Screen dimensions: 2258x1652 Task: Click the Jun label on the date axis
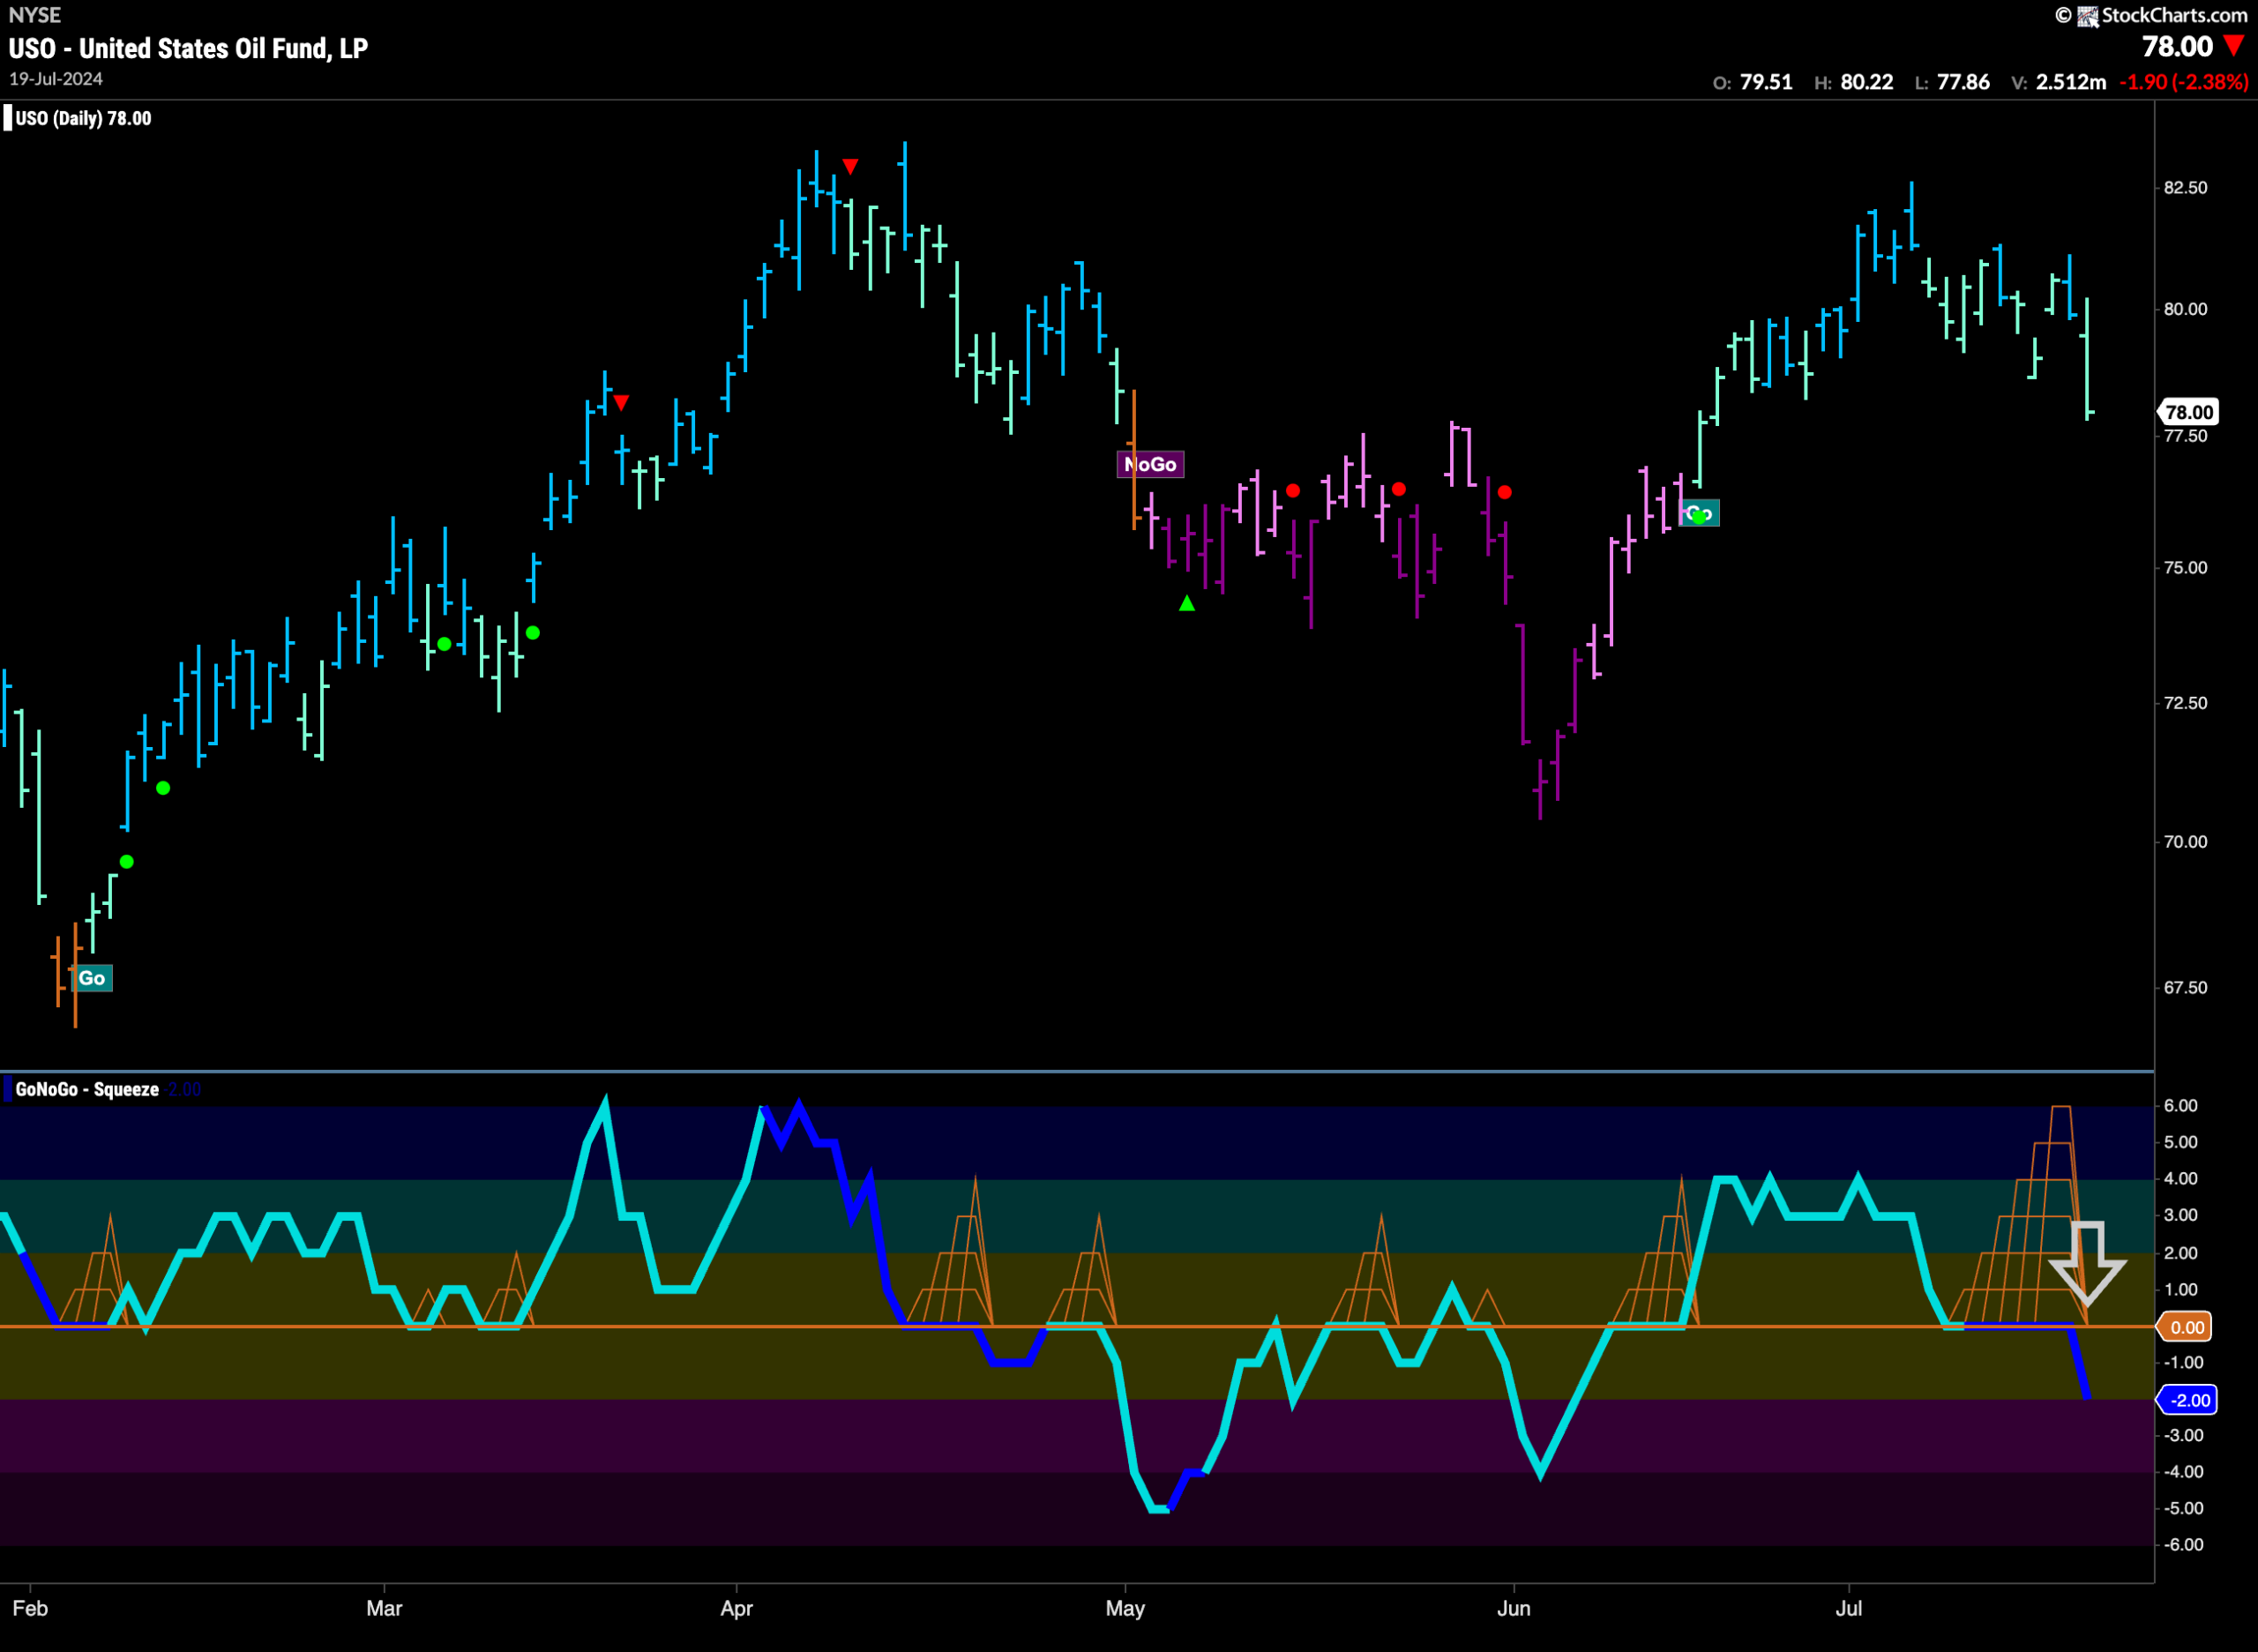click(1514, 1608)
